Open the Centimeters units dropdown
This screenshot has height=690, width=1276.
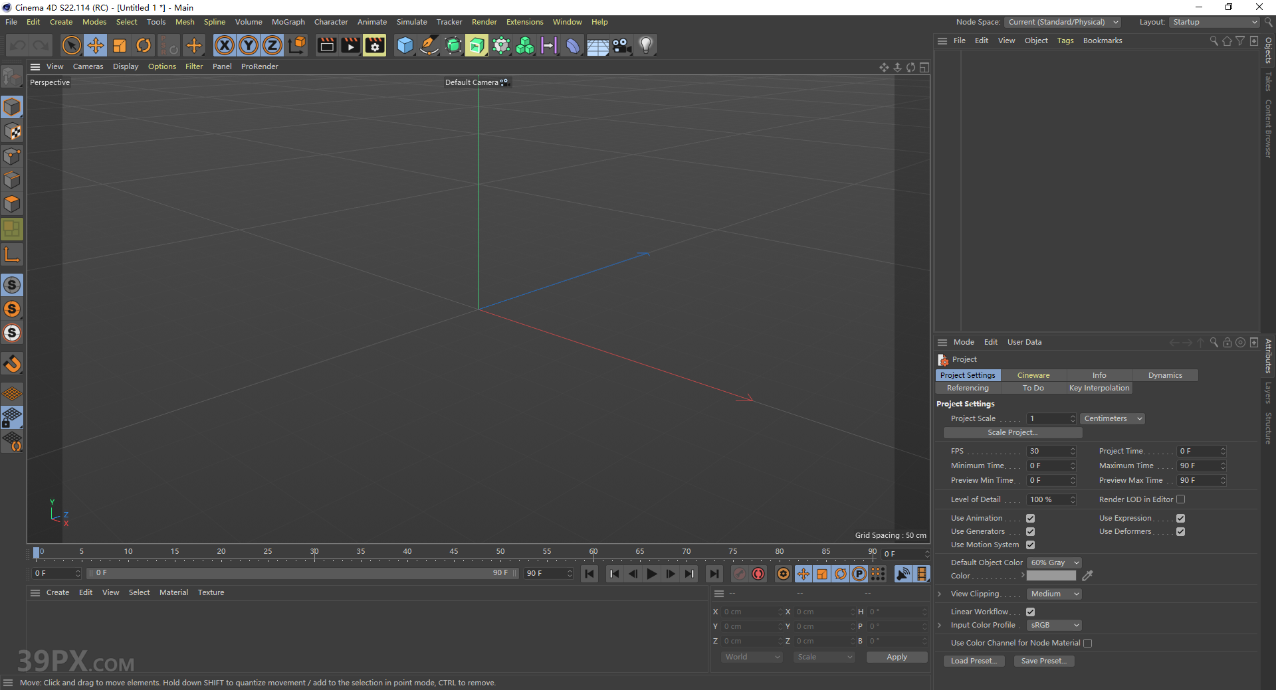[1112, 418]
